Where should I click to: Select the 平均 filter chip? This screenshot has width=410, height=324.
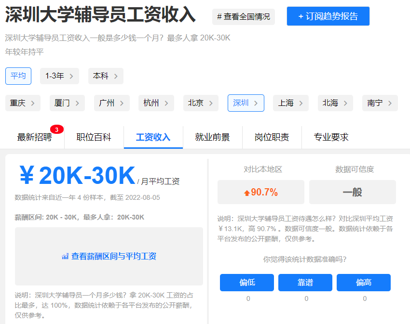tap(18, 76)
